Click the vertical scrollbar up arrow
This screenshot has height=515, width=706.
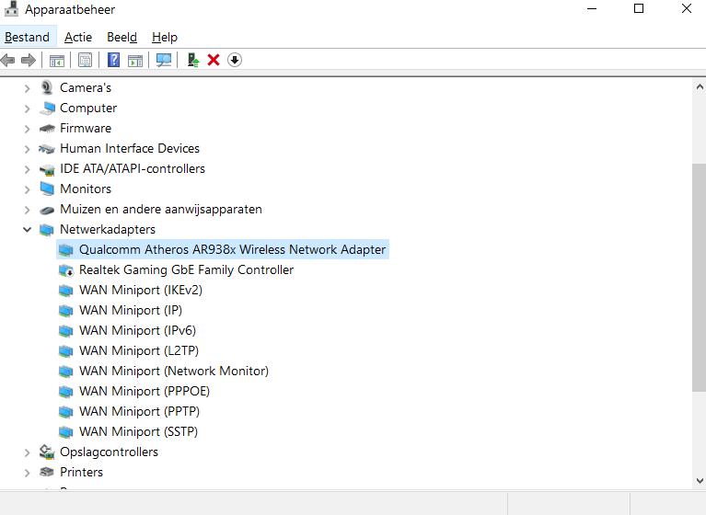pyautogui.click(x=700, y=86)
